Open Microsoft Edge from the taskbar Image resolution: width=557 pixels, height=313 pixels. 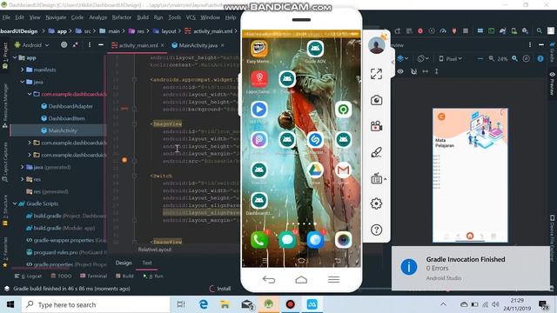(x=204, y=304)
